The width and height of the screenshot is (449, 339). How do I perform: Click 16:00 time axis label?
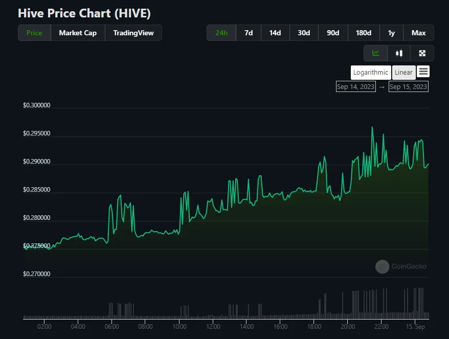click(280, 326)
